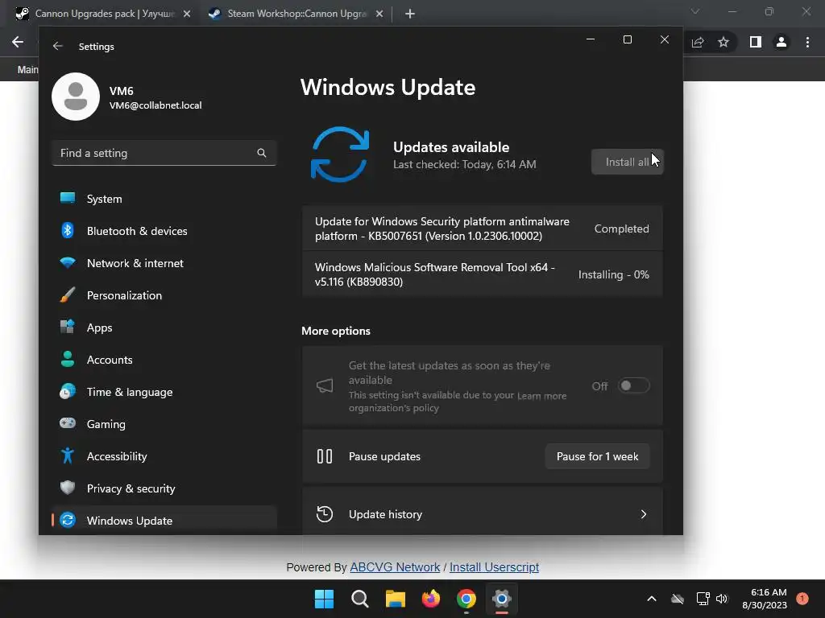Click Chrome back navigation arrow
825x618 pixels.
click(x=18, y=42)
